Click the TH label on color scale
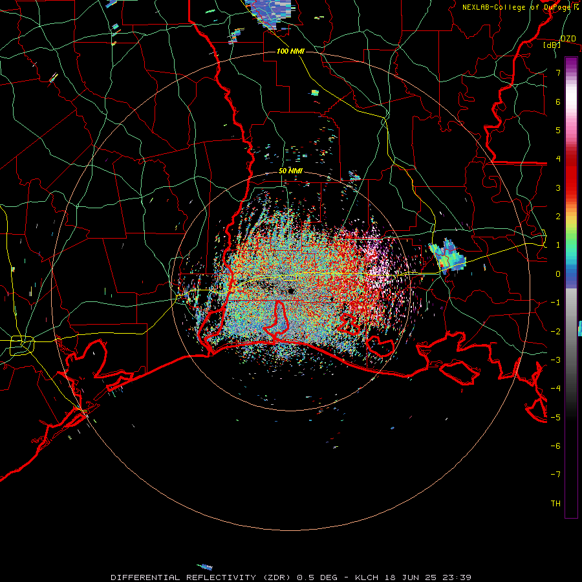The width and height of the screenshot is (582, 582). click(x=555, y=504)
